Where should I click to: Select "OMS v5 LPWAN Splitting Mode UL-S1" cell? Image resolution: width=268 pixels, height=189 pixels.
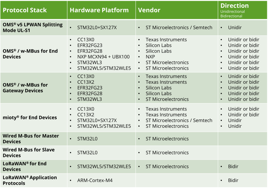[34, 27]
